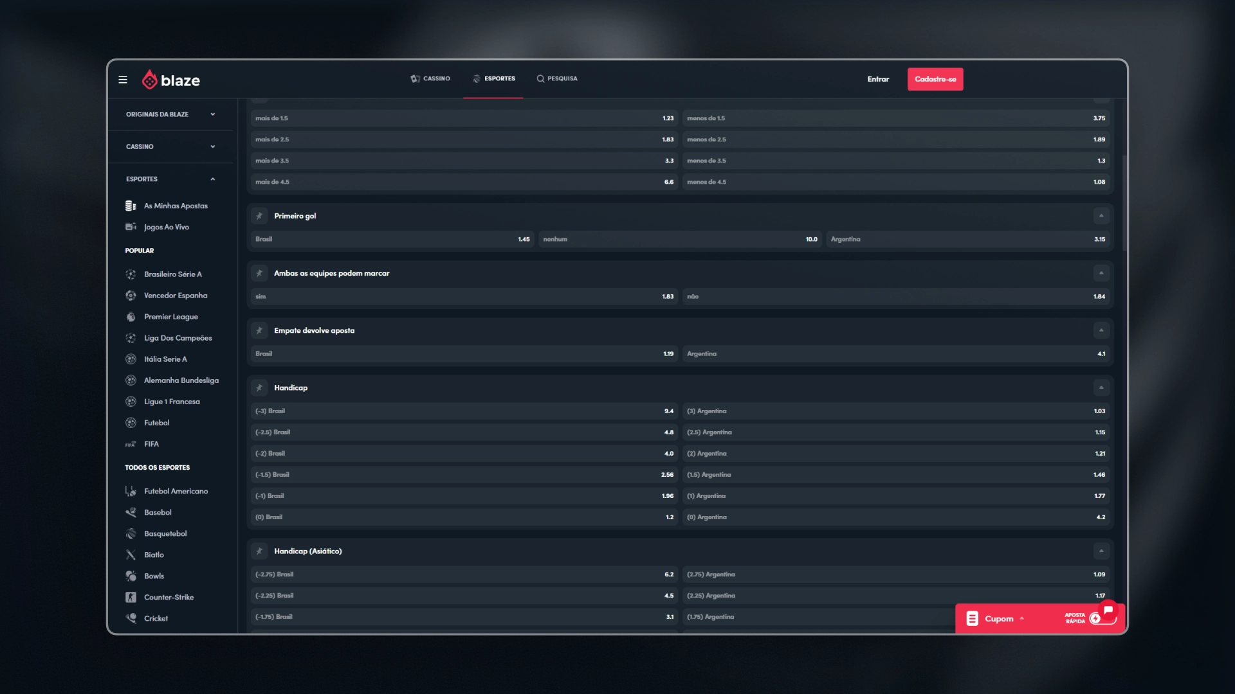Click the Cadastre-se button
This screenshot has height=694, width=1235.
935,79
